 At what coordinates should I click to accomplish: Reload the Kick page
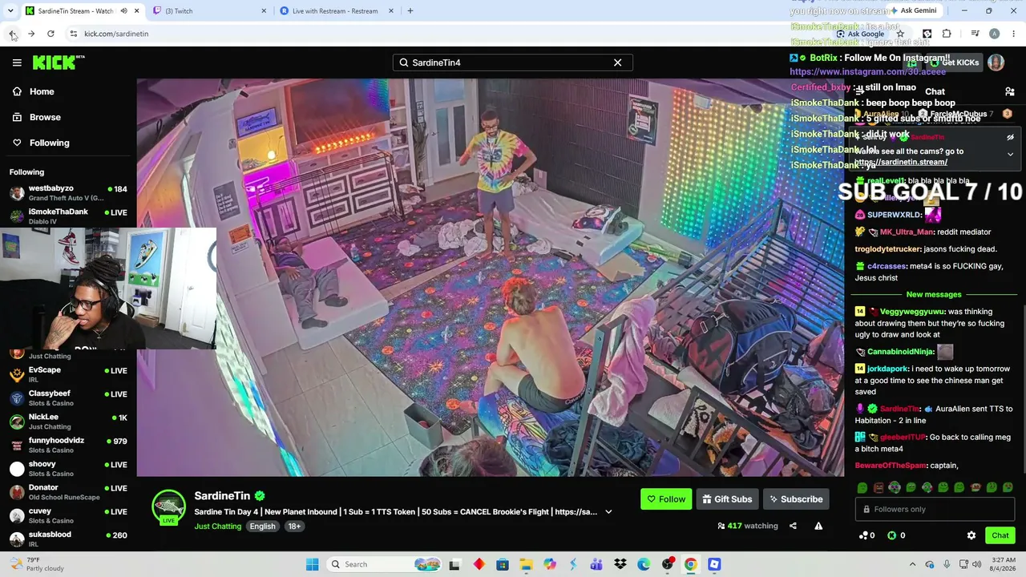tap(50, 34)
